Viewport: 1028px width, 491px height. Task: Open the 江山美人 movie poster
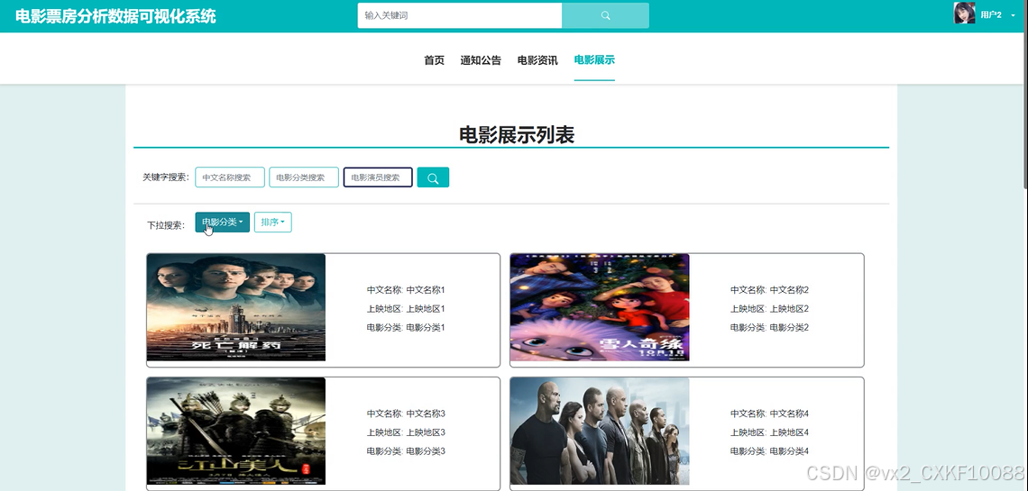tap(236, 431)
